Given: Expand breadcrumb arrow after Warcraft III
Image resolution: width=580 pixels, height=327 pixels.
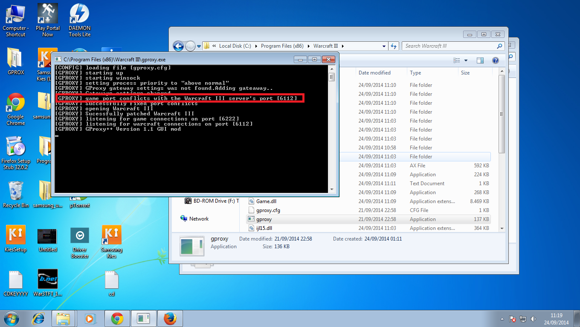Looking at the screenshot, I should click(x=342, y=46).
